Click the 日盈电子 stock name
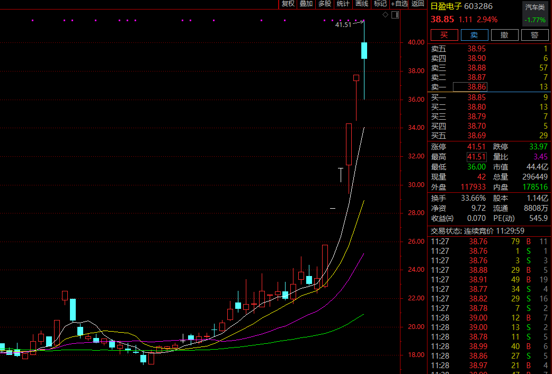Screen dimensions: 552x374 pos(446,6)
